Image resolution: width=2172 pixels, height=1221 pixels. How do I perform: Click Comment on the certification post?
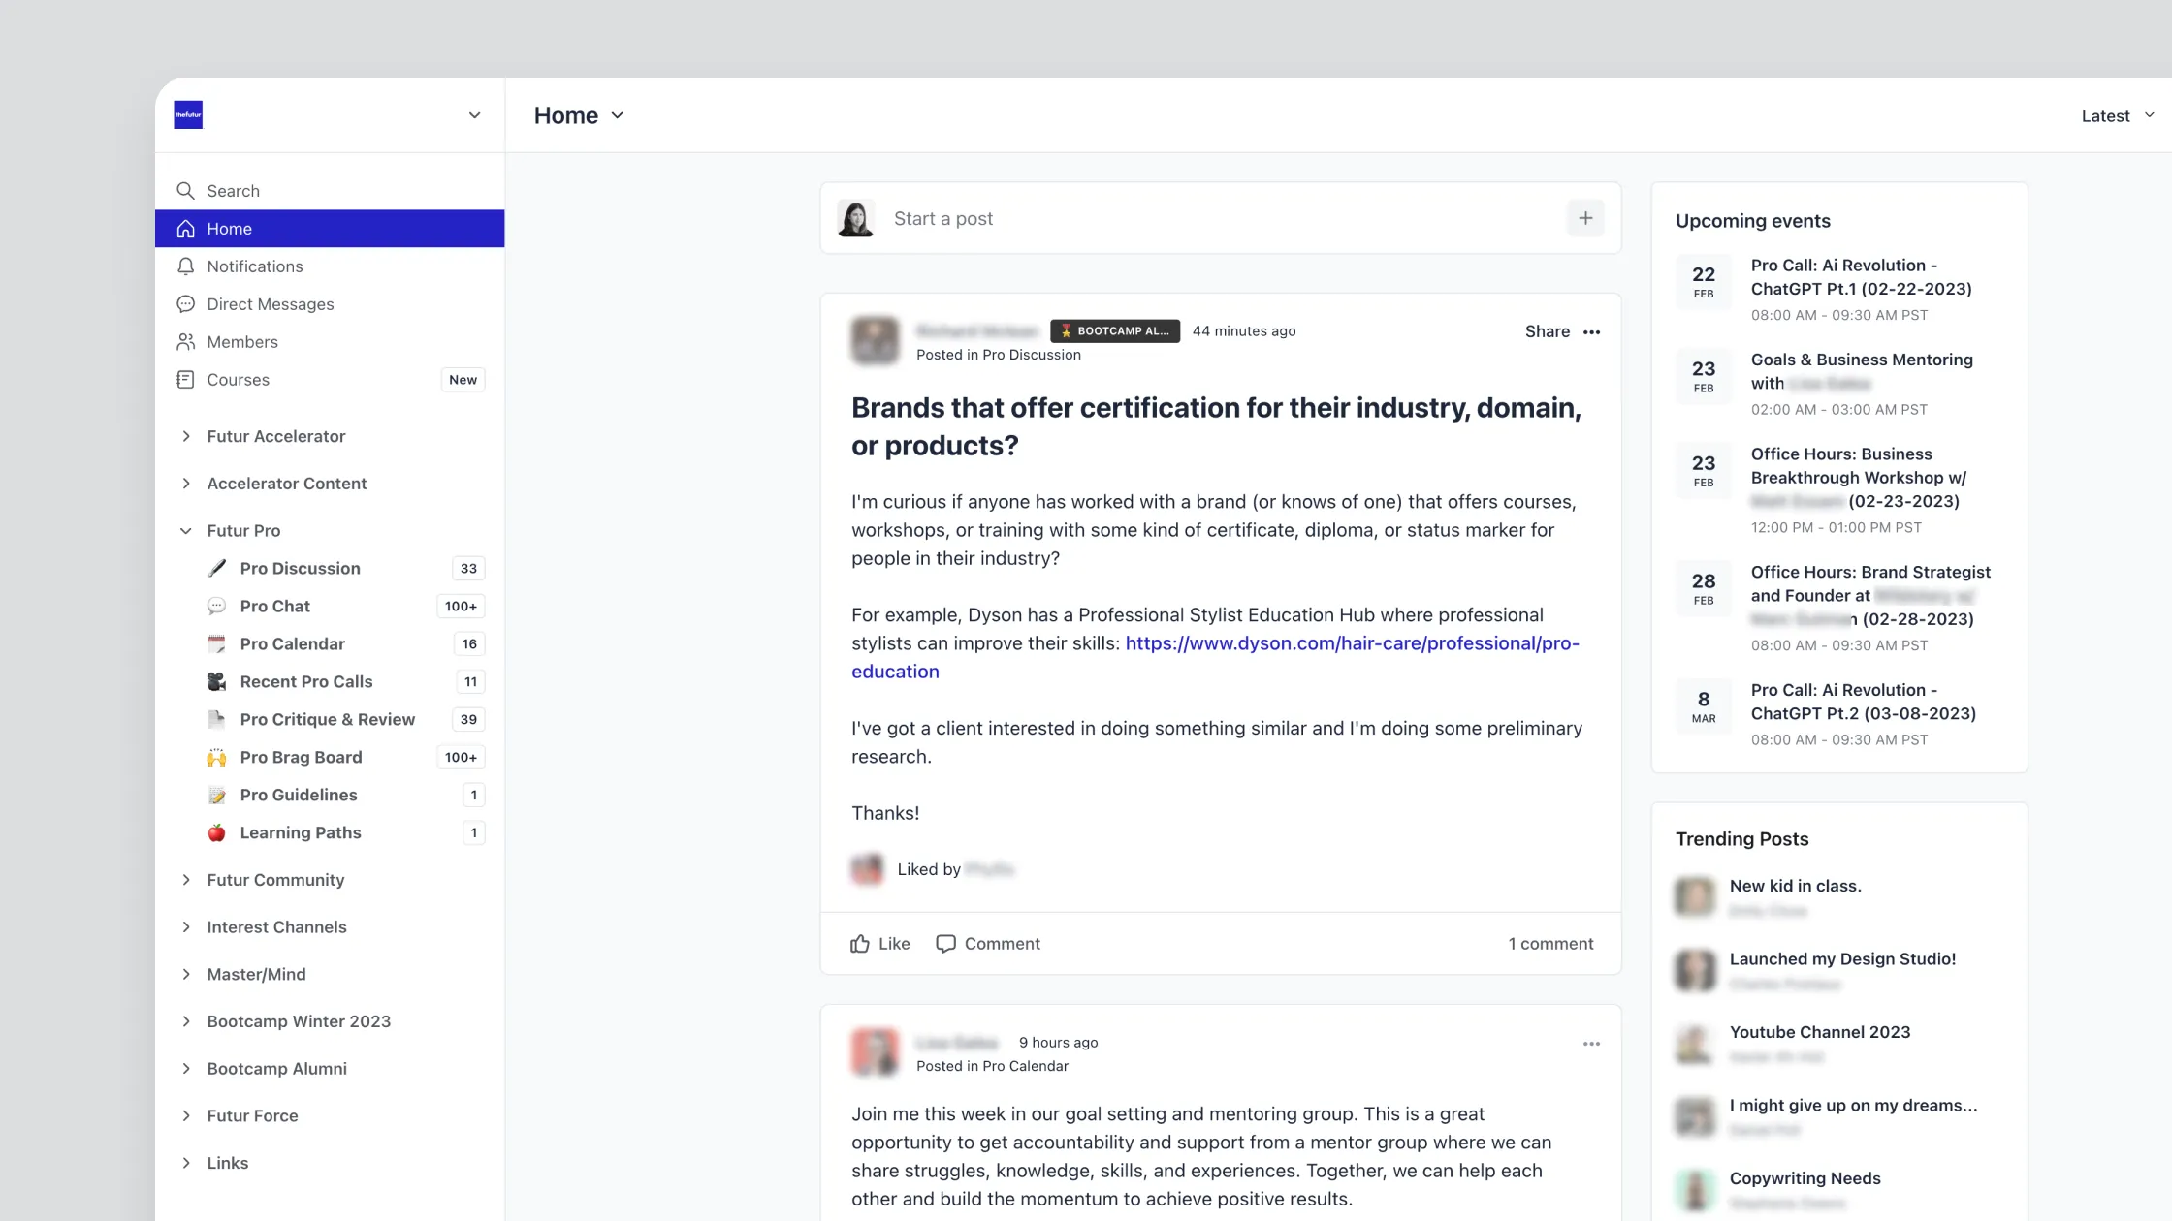pos(988,943)
